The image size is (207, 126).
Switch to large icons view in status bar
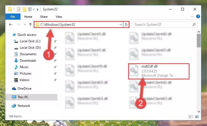pyautogui.click(x=197, y=117)
